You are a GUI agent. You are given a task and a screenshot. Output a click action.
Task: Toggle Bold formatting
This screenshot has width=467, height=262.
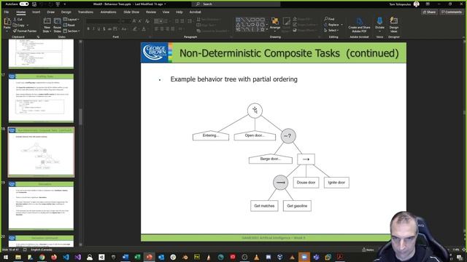pos(88,29)
